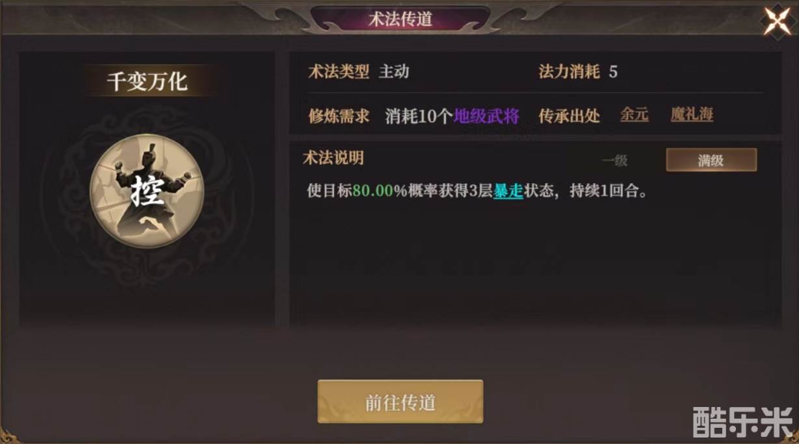Click the 前往传道 button

coord(400,402)
